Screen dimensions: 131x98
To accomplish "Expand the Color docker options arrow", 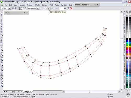I will (24, 13).
